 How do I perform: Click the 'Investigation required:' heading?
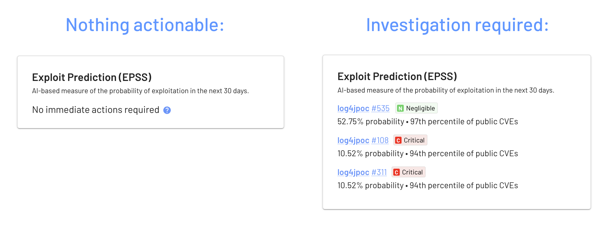(457, 25)
